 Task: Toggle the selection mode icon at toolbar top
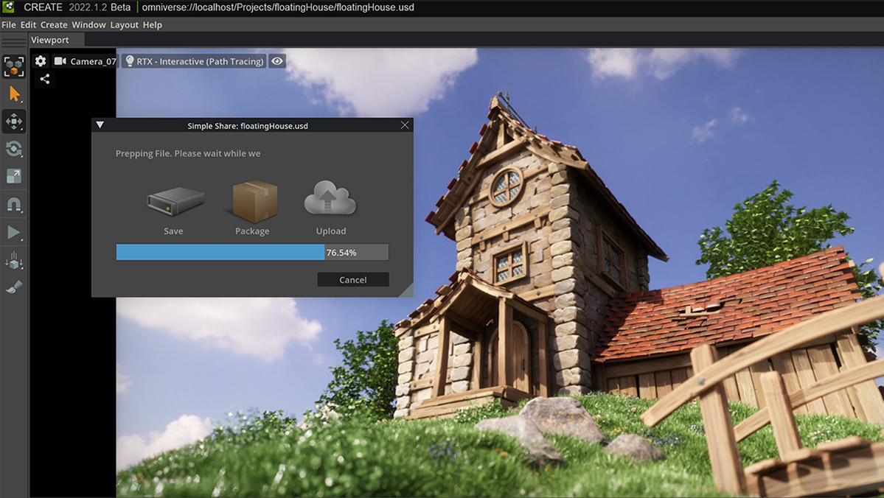[x=14, y=66]
